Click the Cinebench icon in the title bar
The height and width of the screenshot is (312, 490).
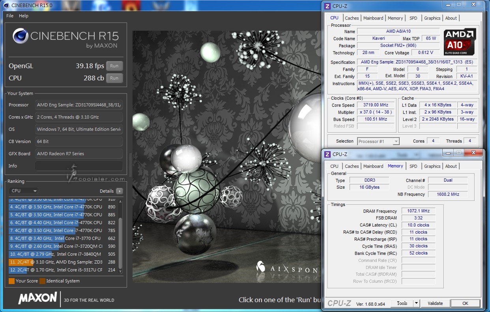[x=6, y=5]
